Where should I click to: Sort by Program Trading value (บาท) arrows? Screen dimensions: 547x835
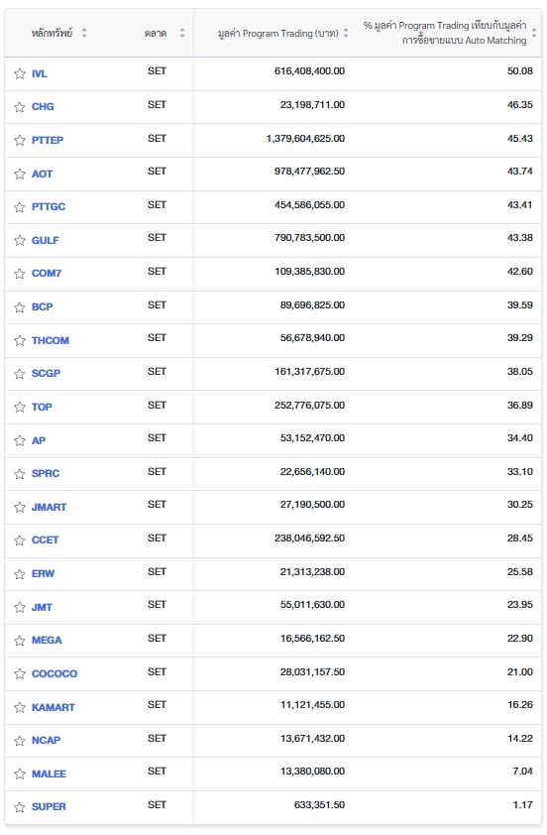(x=346, y=33)
